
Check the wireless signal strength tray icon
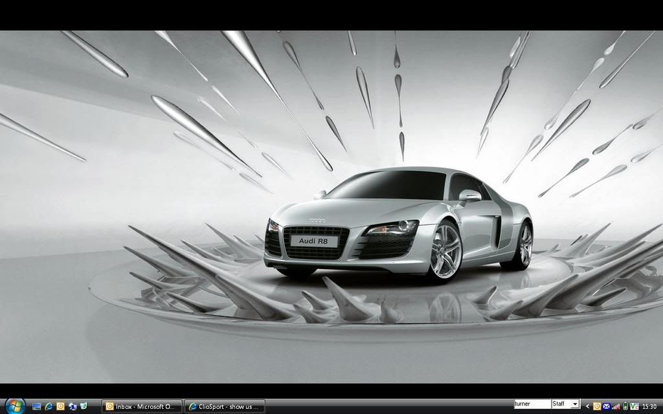click(616, 407)
